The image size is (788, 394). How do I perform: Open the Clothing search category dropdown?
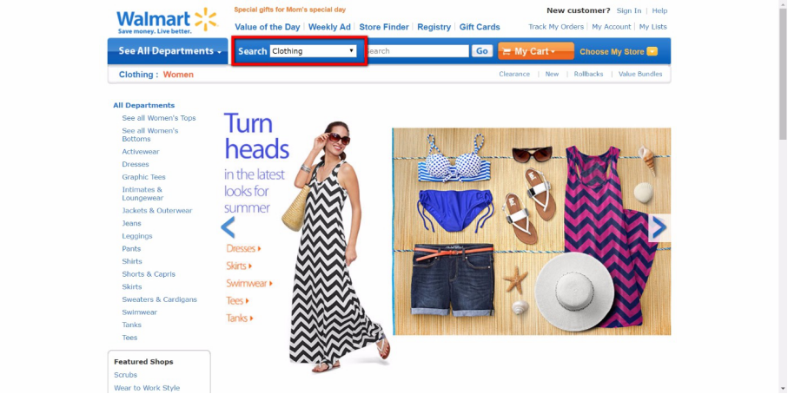tap(313, 50)
